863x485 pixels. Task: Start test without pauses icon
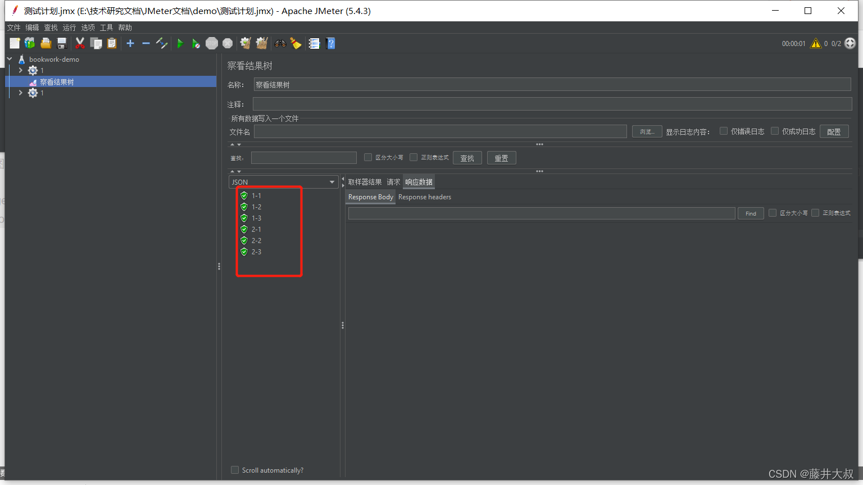coord(196,43)
